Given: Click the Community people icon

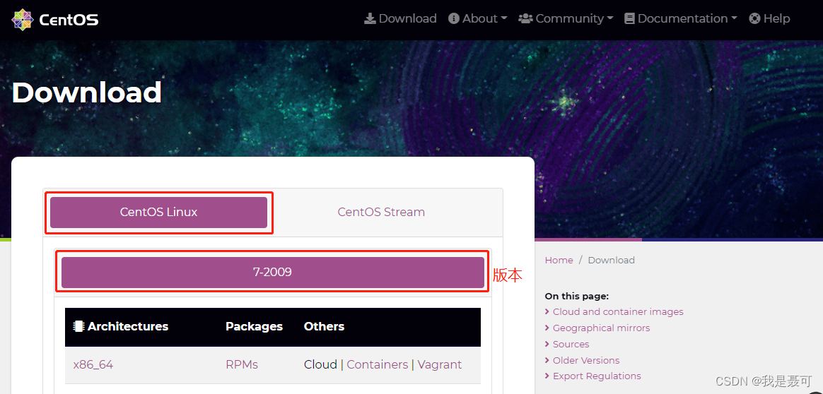Looking at the screenshot, I should 525,19.
